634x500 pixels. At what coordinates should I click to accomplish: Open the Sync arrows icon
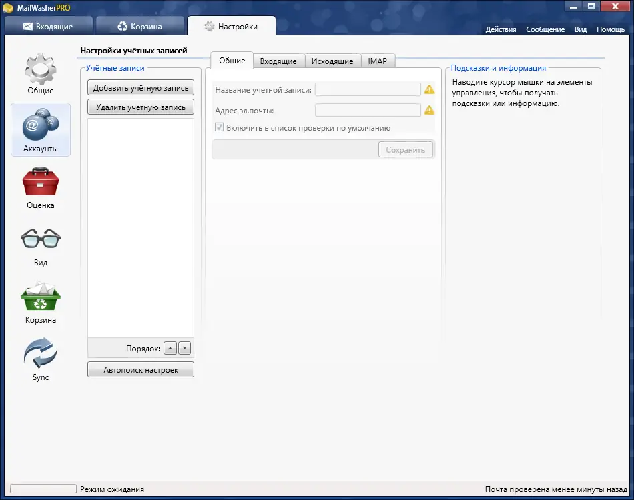(x=41, y=353)
